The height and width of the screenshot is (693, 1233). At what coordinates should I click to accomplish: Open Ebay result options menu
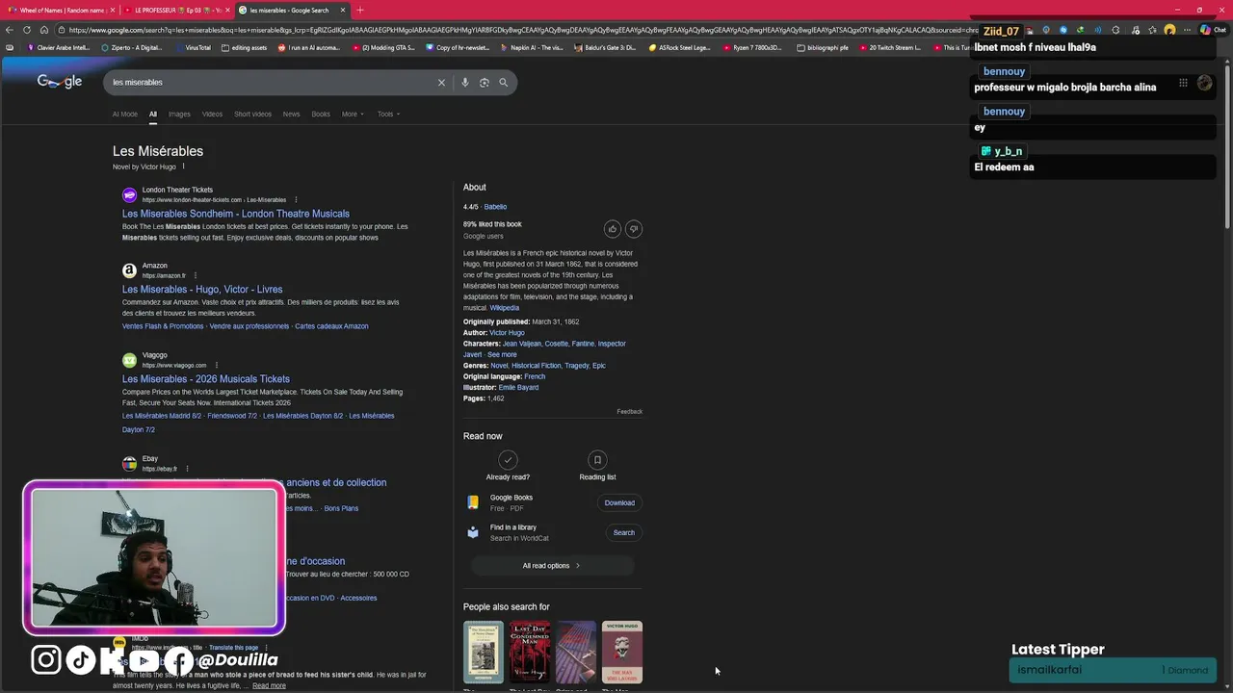[x=187, y=469]
